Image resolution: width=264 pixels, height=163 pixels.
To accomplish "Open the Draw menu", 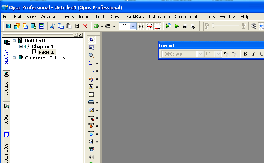I will [114, 17].
